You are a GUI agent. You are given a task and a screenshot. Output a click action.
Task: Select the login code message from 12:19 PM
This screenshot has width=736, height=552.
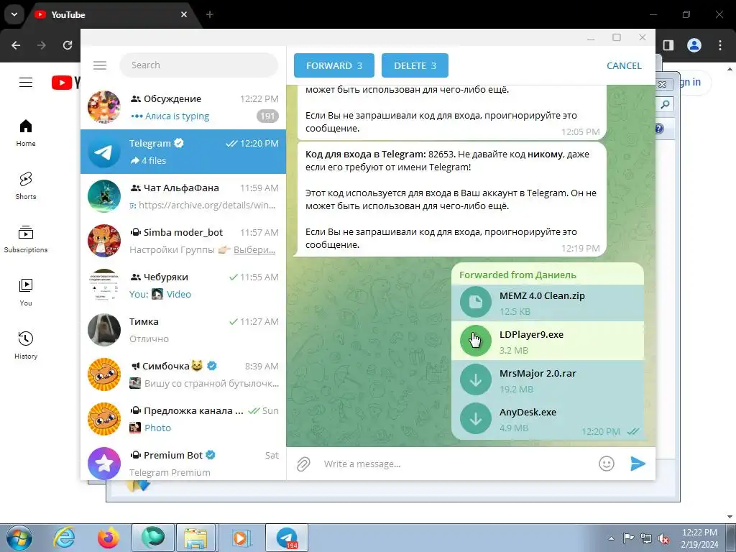pyautogui.click(x=450, y=200)
